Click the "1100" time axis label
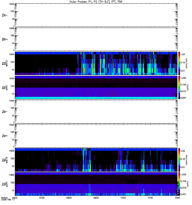The image size is (192, 205). (150, 198)
